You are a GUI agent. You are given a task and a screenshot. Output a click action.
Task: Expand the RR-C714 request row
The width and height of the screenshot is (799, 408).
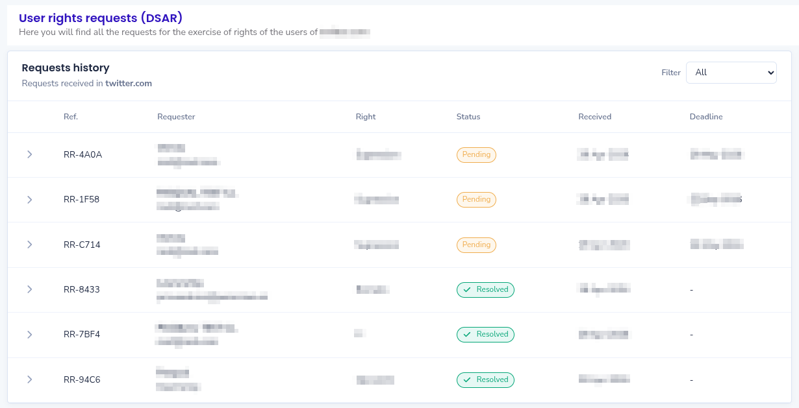click(x=29, y=245)
